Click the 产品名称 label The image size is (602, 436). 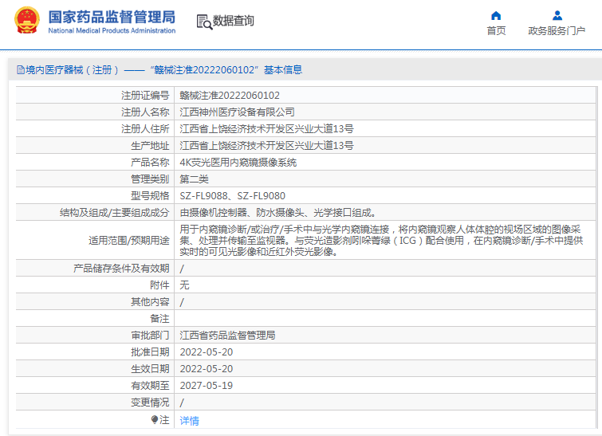coord(150,163)
